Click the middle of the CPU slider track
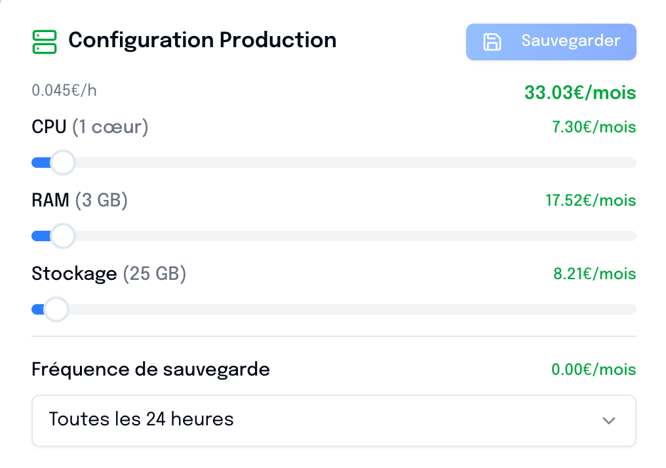Viewport: 666px width, 468px height. [x=334, y=163]
